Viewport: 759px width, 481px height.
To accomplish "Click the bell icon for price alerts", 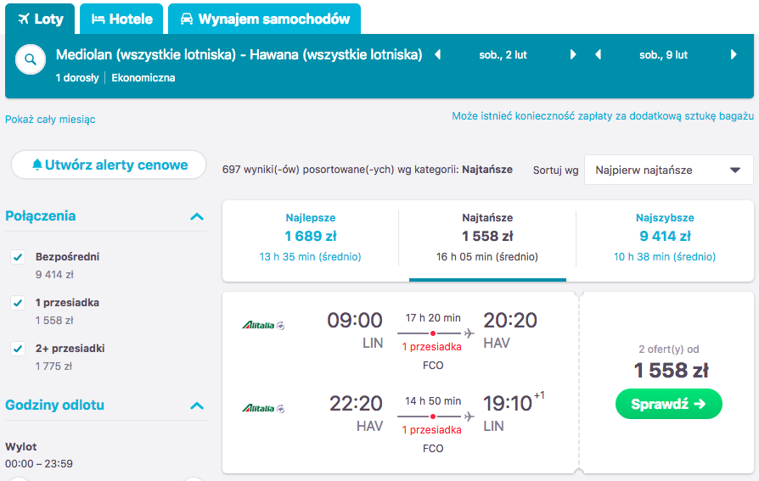I will [x=37, y=165].
